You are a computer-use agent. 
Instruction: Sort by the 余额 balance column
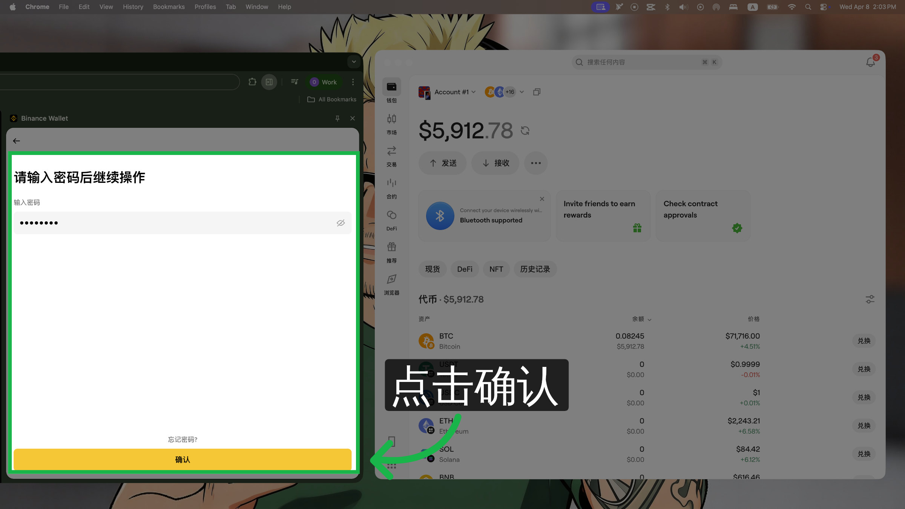642,319
